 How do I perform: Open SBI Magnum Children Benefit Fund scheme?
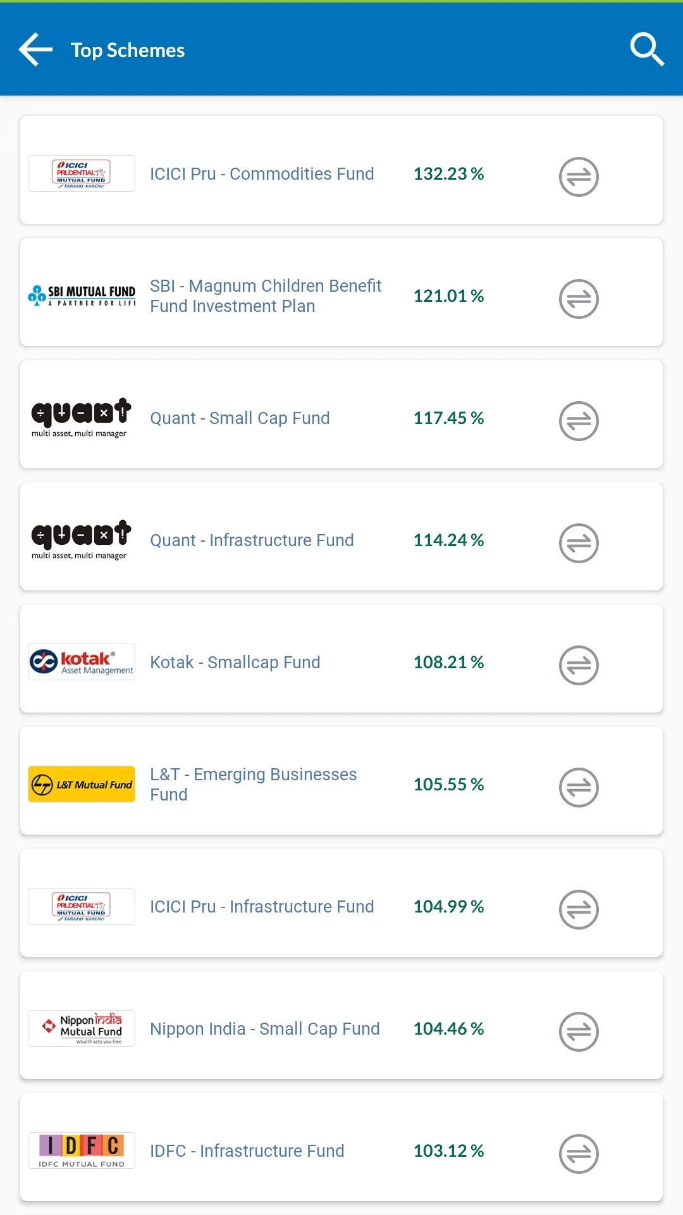click(266, 296)
